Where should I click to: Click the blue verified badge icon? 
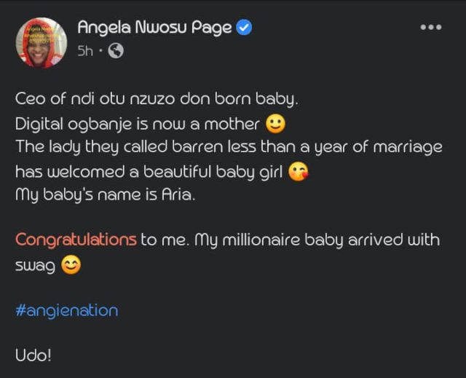(245, 28)
